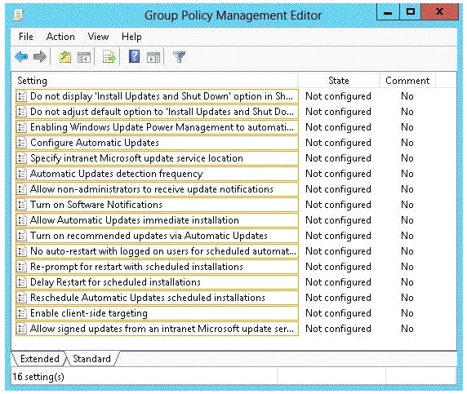
Task: Click the Comment column header
Action: click(407, 81)
